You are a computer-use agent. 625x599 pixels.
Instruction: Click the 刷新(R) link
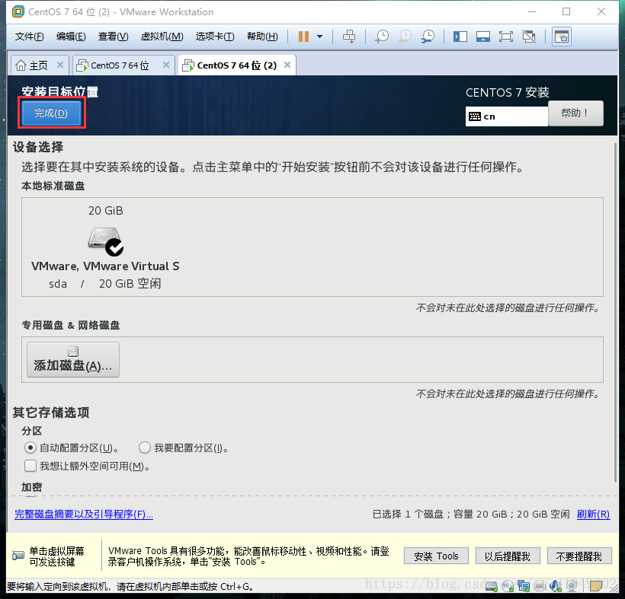(x=593, y=515)
